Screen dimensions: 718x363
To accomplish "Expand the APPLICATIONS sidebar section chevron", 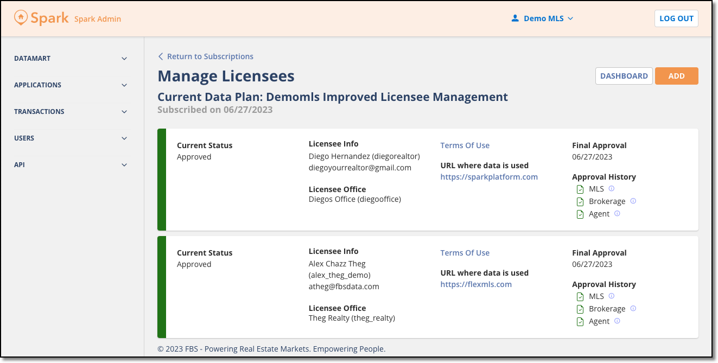I will coord(124,85).
